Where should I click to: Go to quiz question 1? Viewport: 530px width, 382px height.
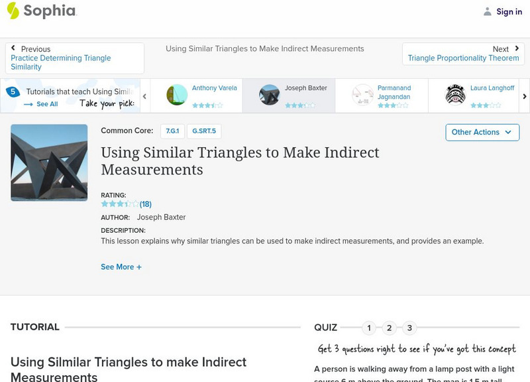click(x=369, y=328)
